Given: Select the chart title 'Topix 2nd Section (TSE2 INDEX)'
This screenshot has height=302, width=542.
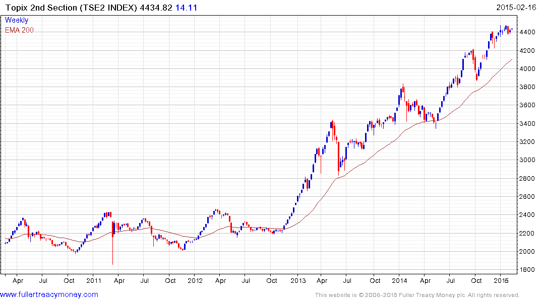Looking at the screenshot, I should click(72, 8).
